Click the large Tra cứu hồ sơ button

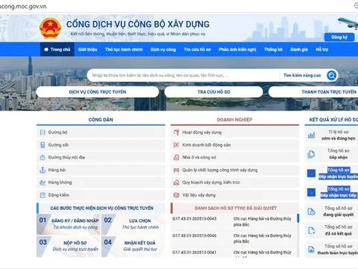pyautogui.click(x=214, y=92)
